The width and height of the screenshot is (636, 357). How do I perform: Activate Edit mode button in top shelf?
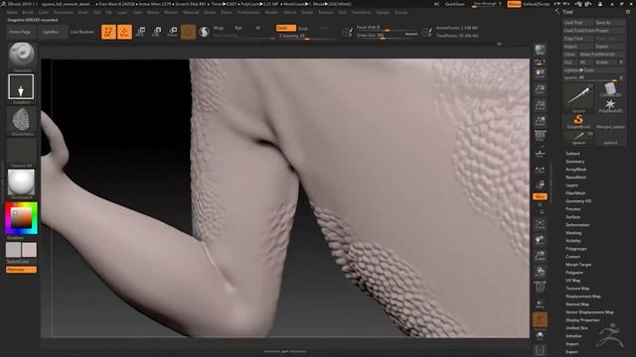(108, 32)
